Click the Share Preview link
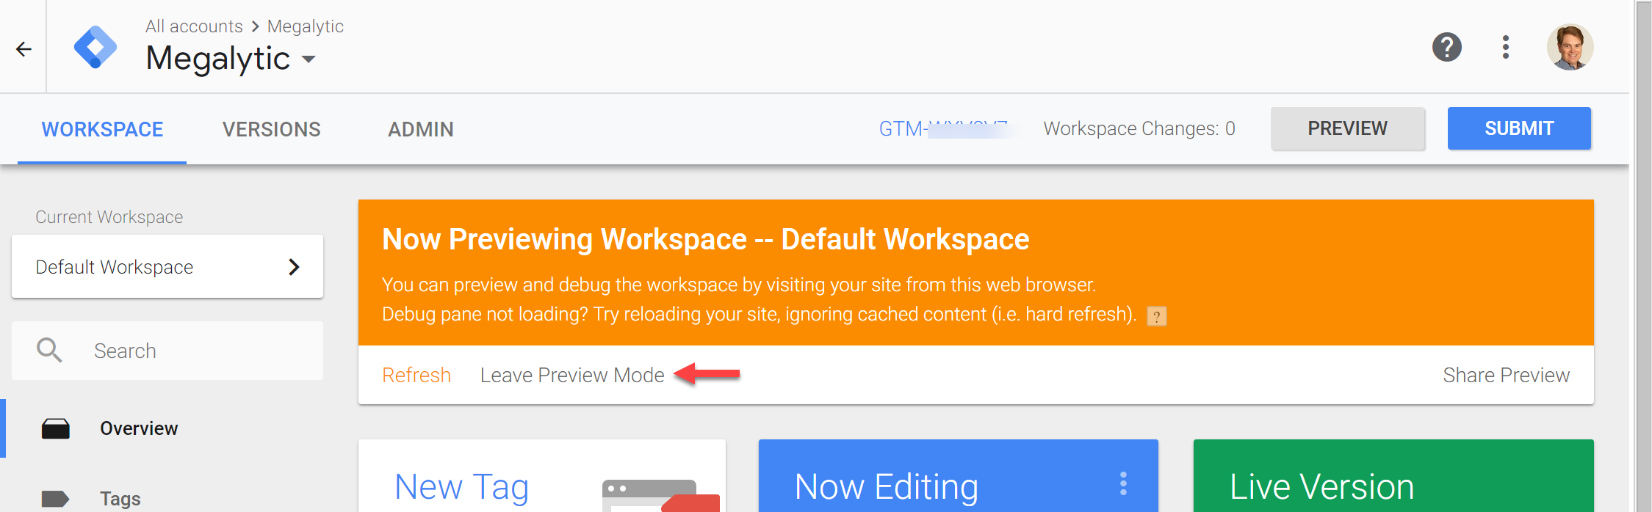1652x512 pixels. 1506,375
